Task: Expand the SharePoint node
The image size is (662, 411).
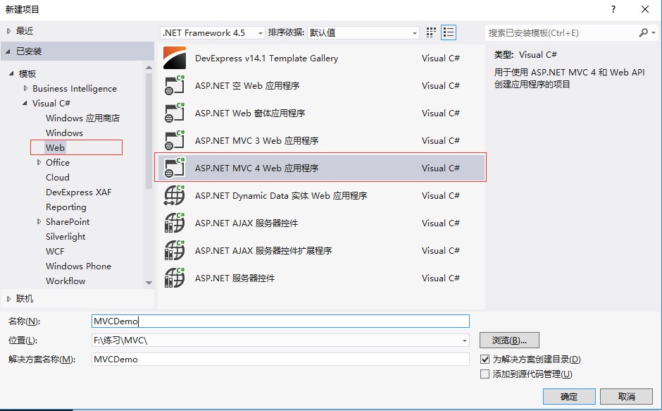Action: [x=39, y=221]
